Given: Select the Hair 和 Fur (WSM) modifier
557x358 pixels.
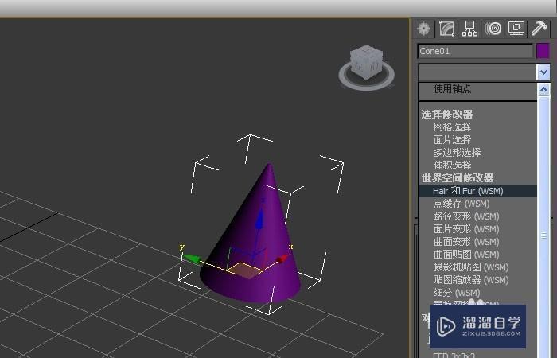Looking at the screenshot, I should pos(477,191).
